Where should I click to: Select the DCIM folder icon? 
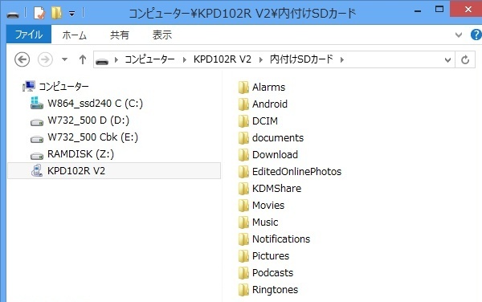click(243, 121)
